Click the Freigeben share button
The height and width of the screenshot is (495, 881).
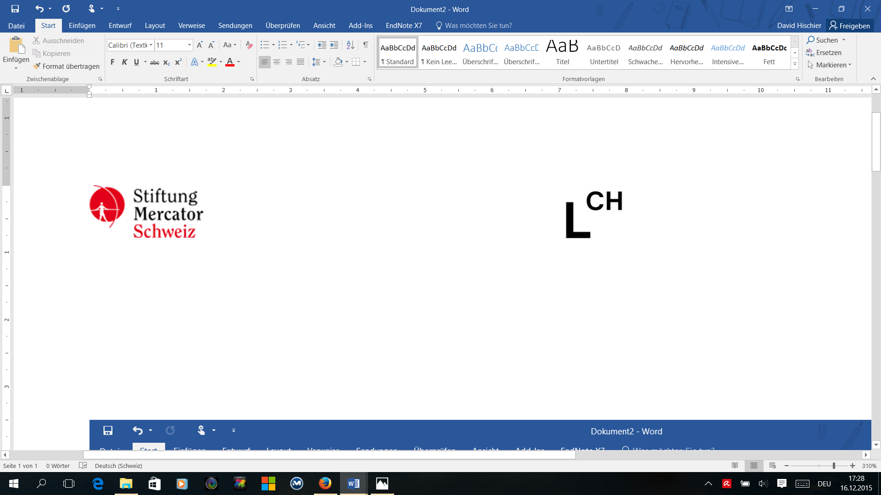click(x=849, y=26)
